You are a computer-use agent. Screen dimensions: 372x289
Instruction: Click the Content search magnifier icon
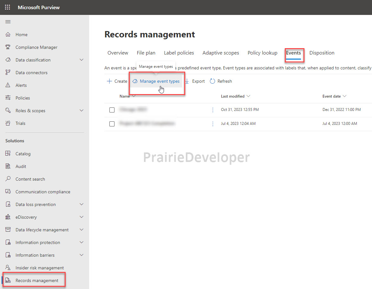point(8,179)
